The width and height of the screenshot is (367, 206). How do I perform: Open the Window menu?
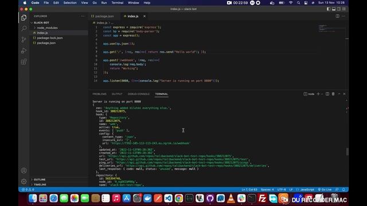pos(134,3)
